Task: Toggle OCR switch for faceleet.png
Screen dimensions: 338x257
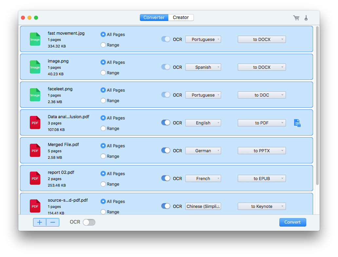Action: coord(165,95)
